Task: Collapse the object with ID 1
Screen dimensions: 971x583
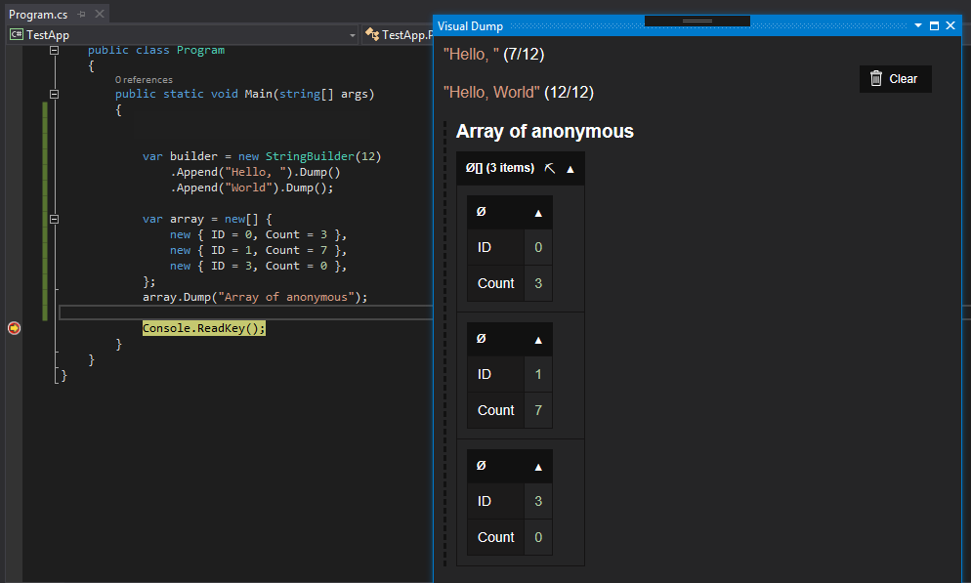Action: click(538, 341)
